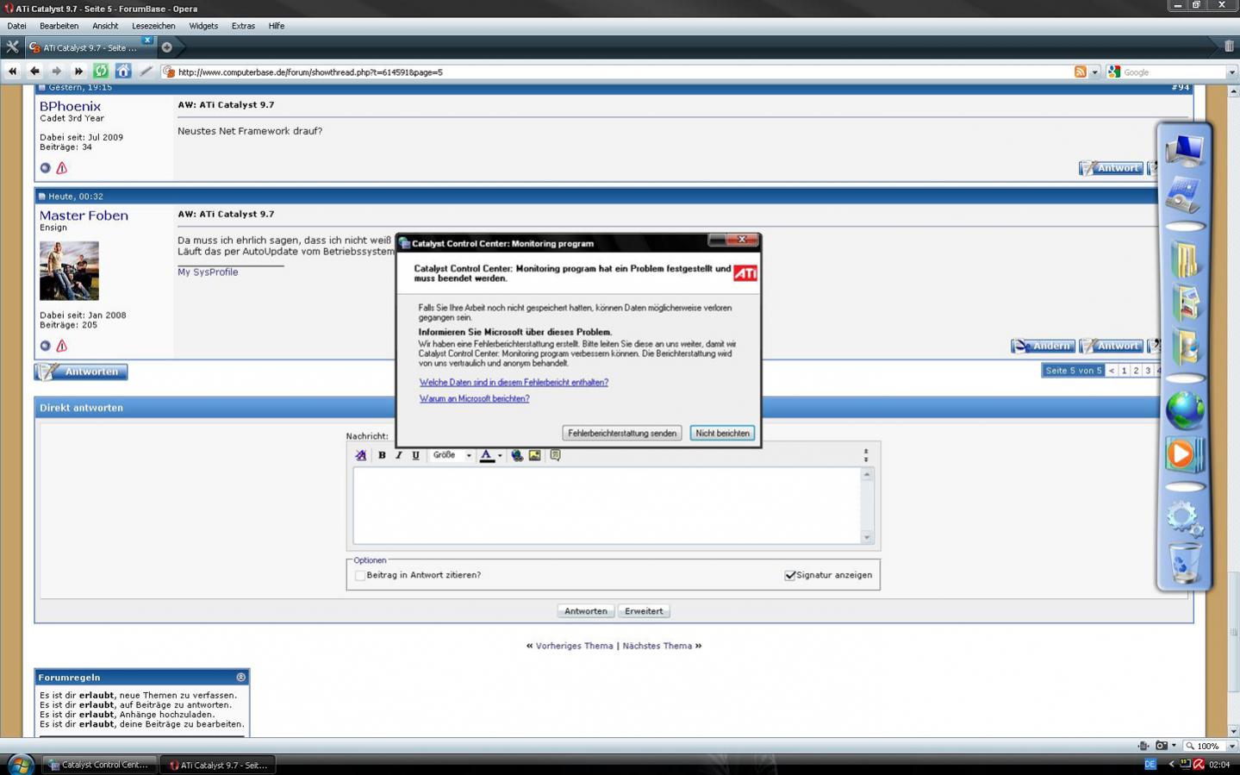Click Fehlerberichterstattung senden button

pos(622,433)
